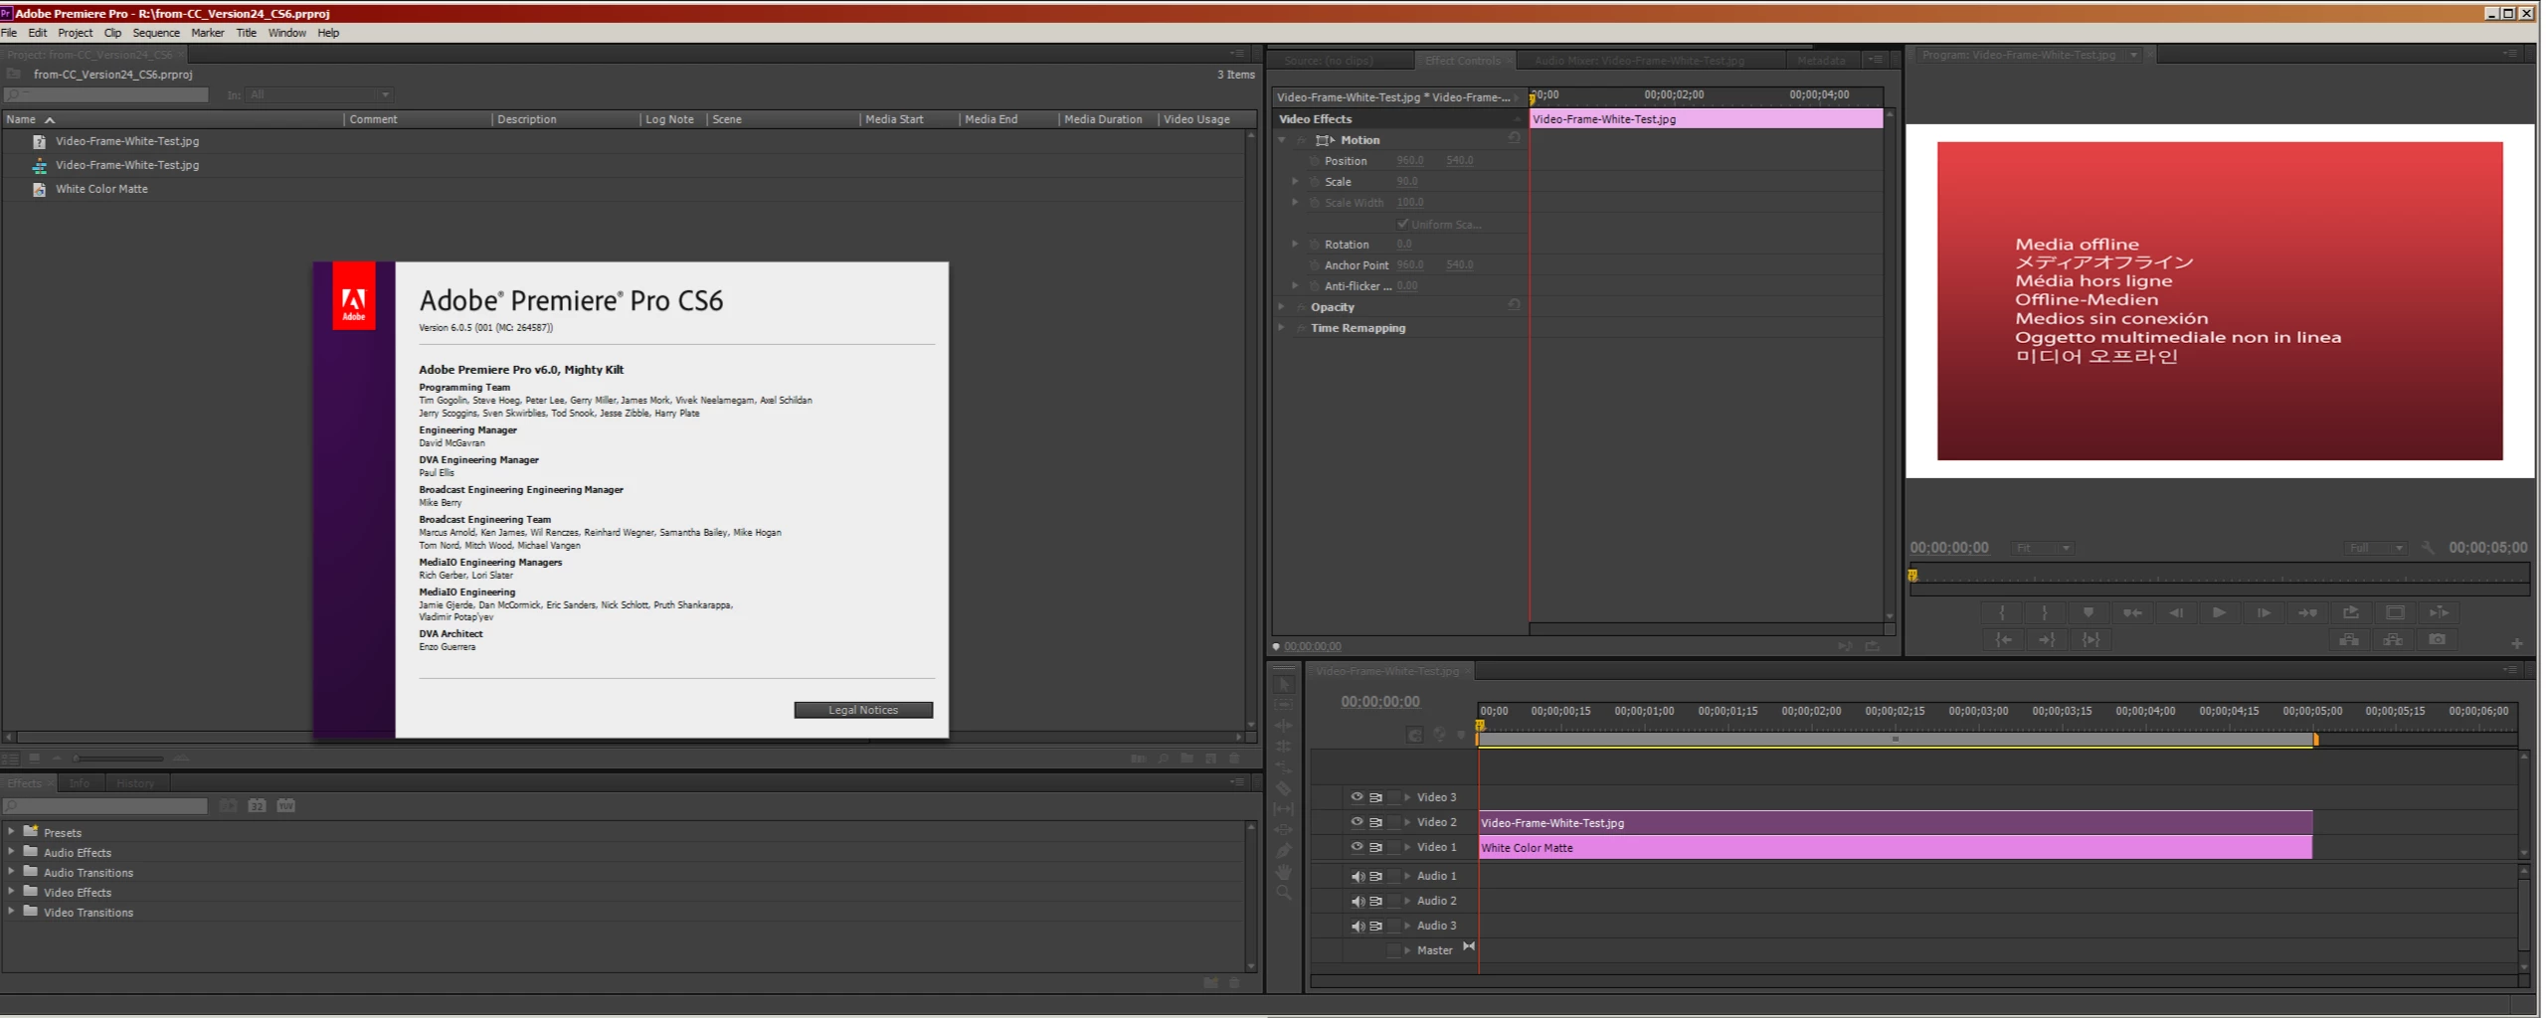Open the Sequence menu

click(156, 33)
